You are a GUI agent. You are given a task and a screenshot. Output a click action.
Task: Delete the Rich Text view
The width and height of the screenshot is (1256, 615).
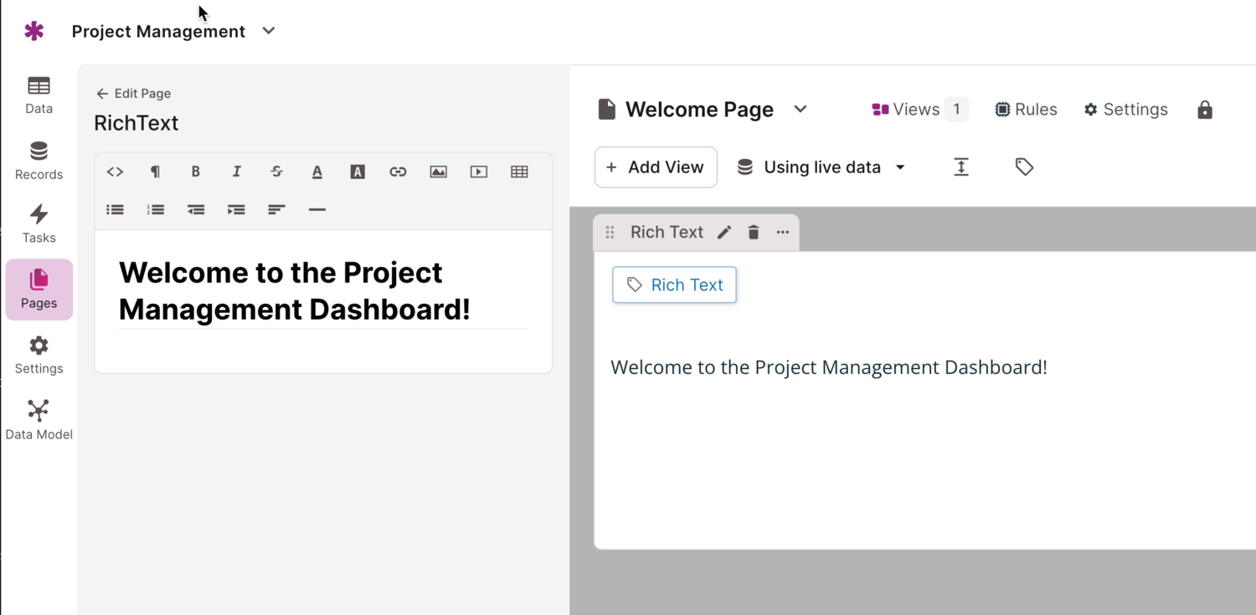[x=754, y=233]
